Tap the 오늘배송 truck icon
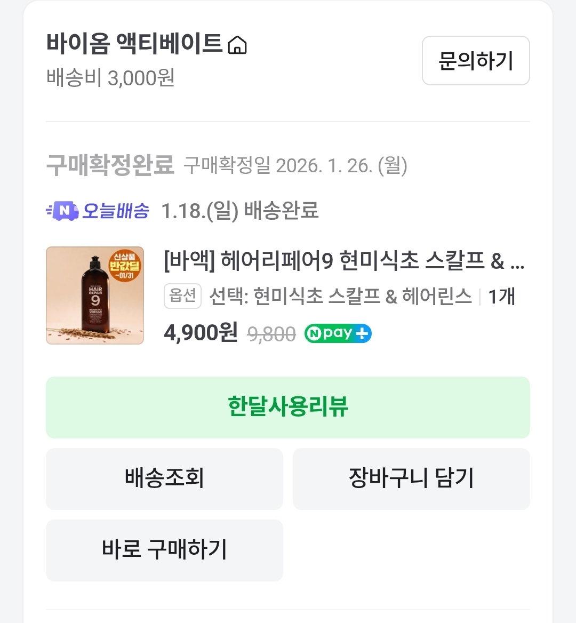This screenshot has width=576, height=623. tap(63, 211)
